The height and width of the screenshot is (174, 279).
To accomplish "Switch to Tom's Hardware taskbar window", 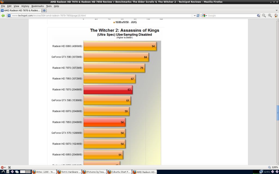I will (69, 172).
